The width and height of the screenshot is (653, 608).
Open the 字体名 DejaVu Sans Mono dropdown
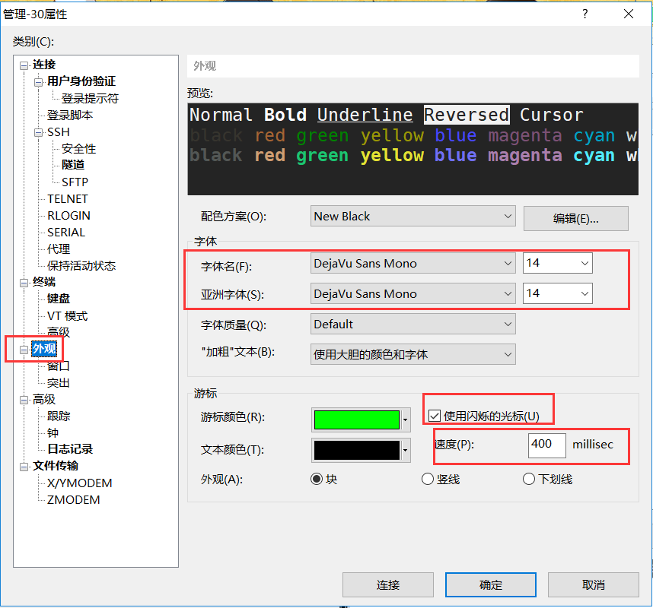pyautogui.click(x=413, y=263)
